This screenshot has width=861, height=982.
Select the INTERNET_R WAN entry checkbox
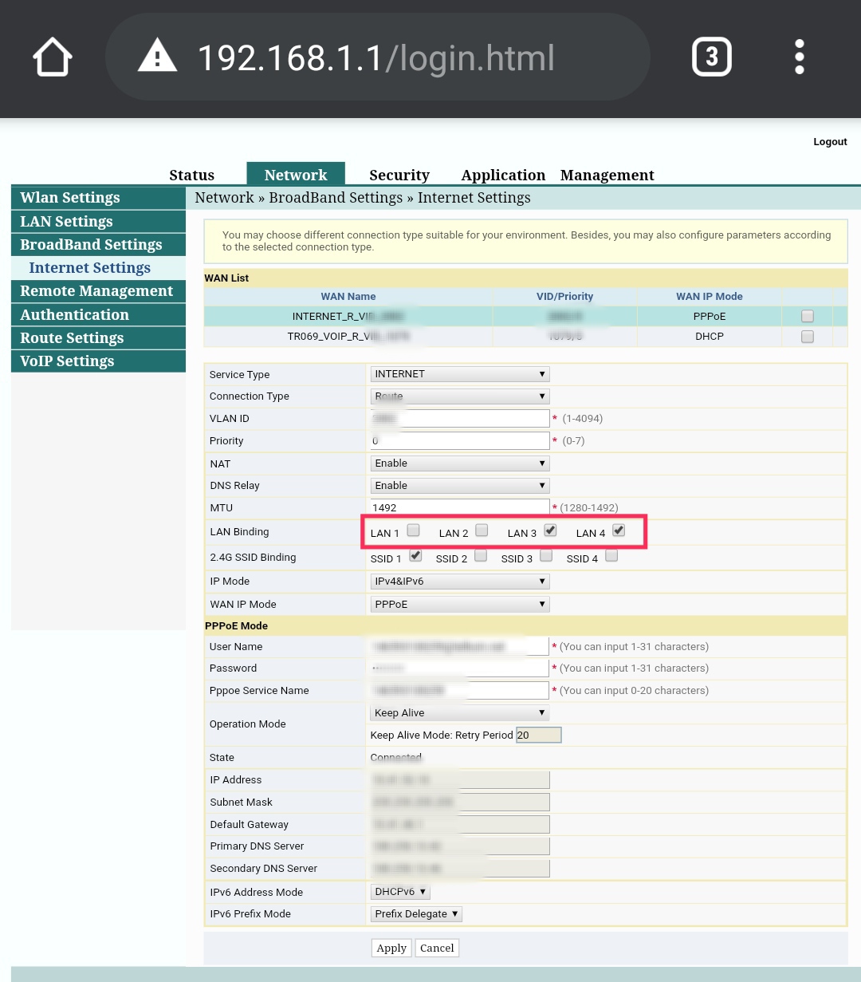point(807,316)
